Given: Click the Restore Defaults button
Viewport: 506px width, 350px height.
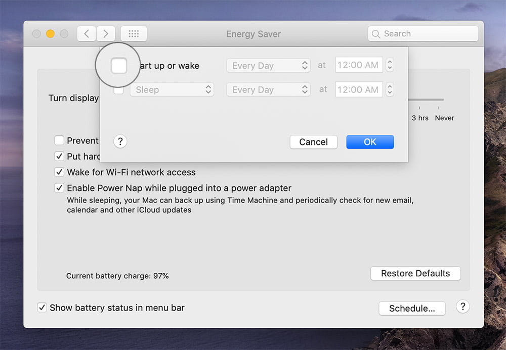Looking at the screenshot, I should click(415, 273).
